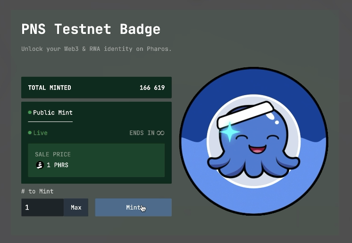
Task: Click the infinity symbol after ENDS IN
Action: pos(161,133)
